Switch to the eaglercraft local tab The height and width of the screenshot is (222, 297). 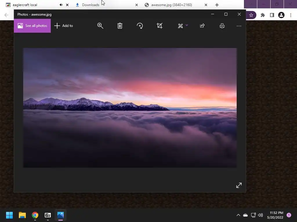coord(25,5)
